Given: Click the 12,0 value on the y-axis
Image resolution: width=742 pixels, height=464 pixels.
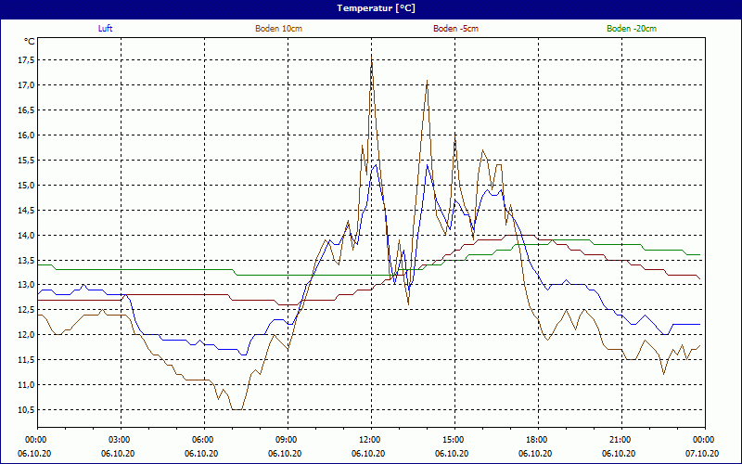Looking at the screenshot, I should coord(26,335).
